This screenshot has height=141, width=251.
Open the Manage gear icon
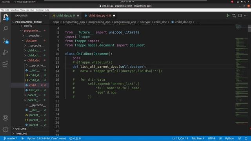click(5, 130)
